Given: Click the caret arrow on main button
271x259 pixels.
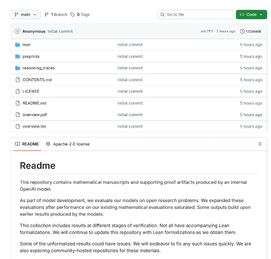Looking at the screenshot, I should coord(35,15).
